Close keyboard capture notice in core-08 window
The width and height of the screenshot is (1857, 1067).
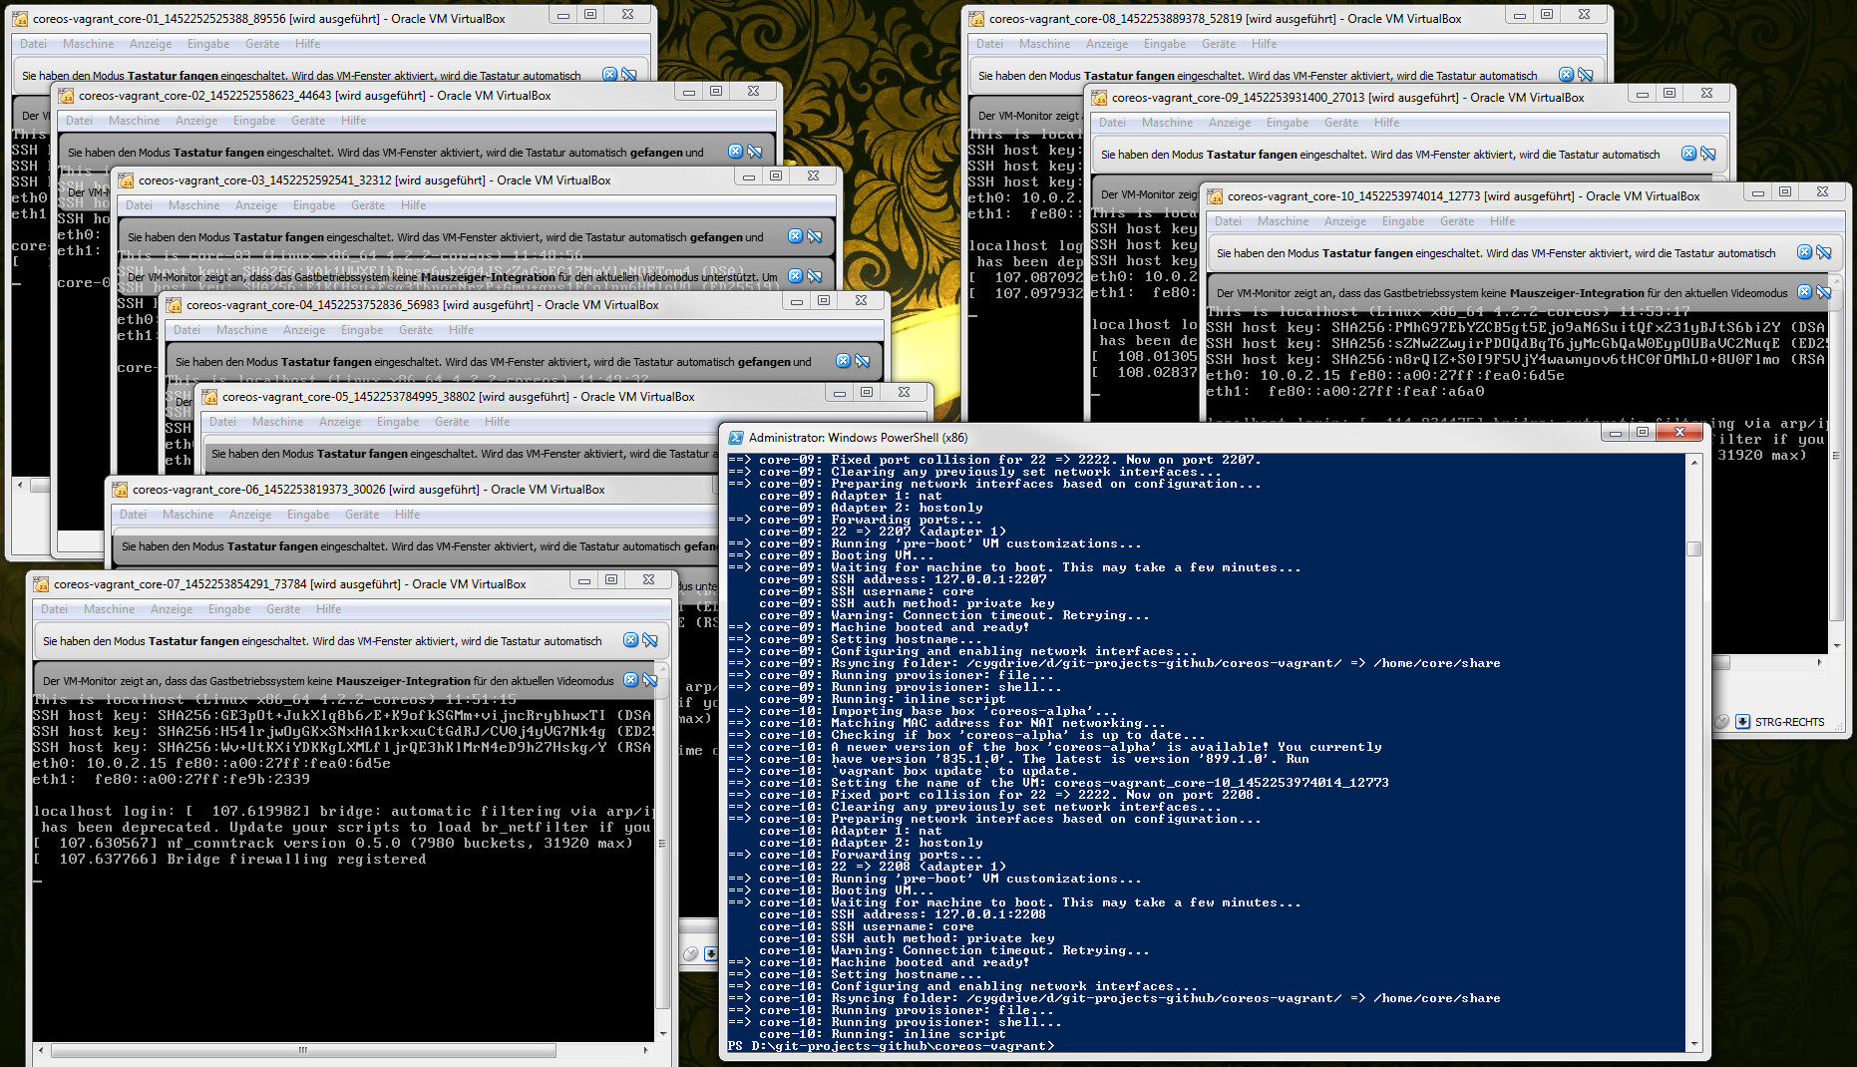coord(1566,75)
